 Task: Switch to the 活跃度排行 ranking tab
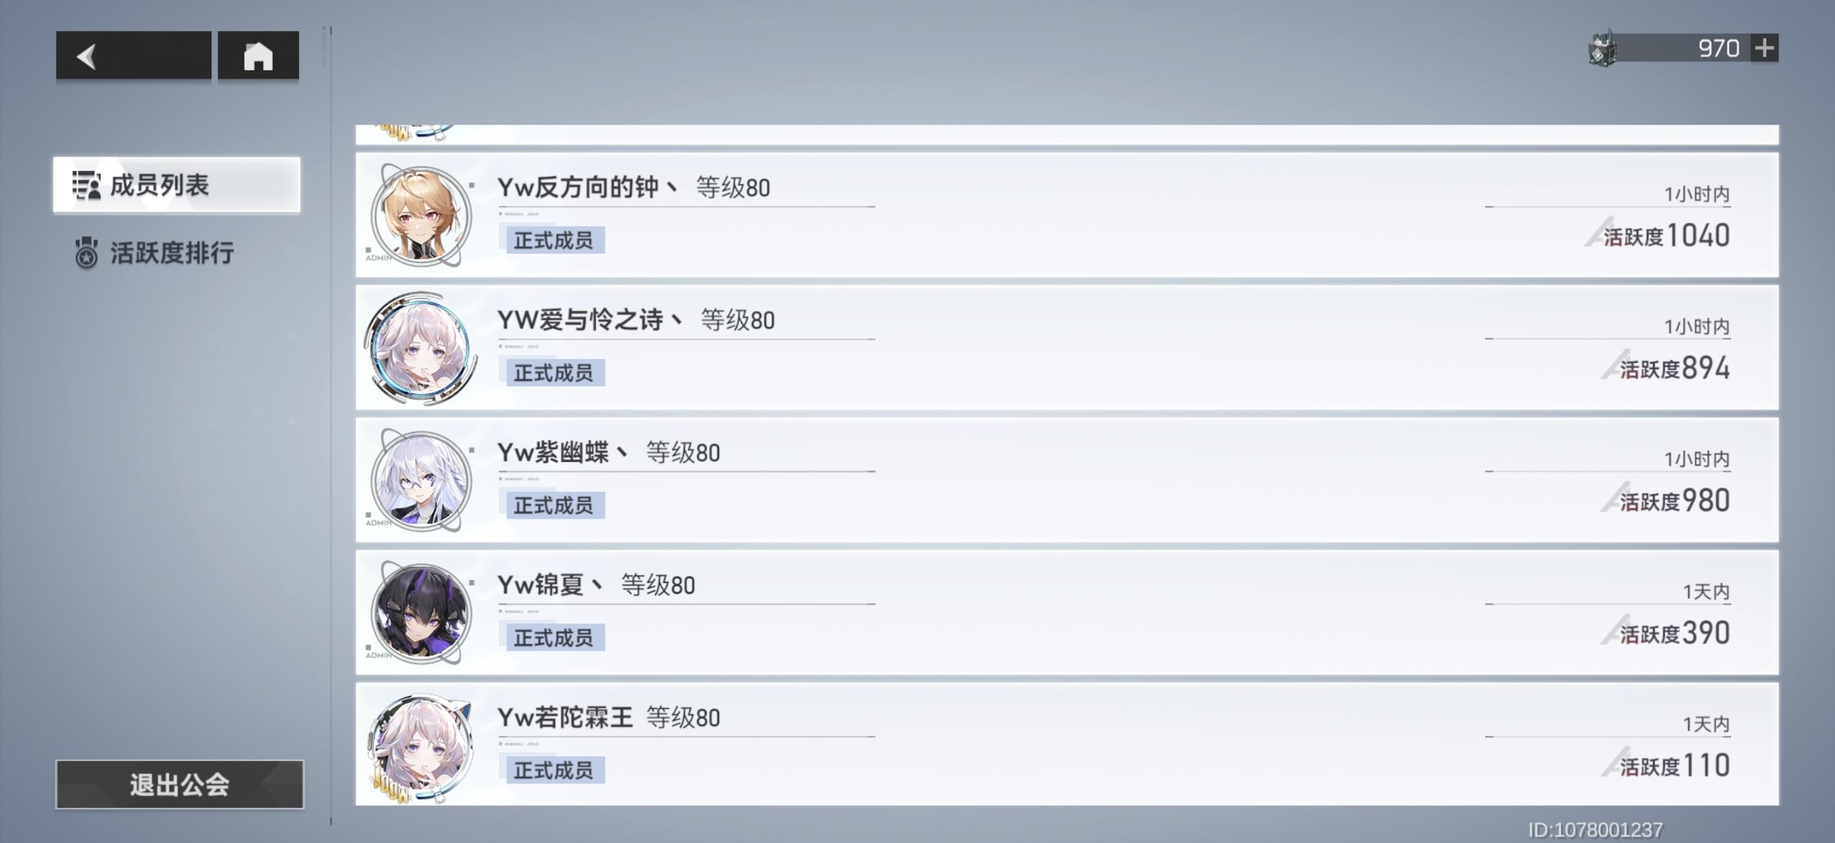click(x=171, y=253)
